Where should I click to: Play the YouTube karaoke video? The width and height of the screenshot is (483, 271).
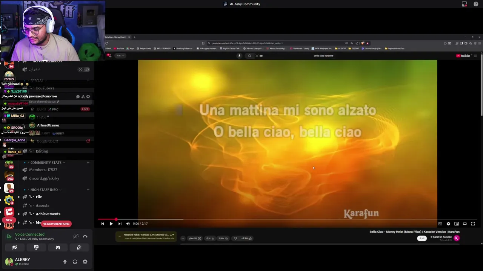click(111, 224)
